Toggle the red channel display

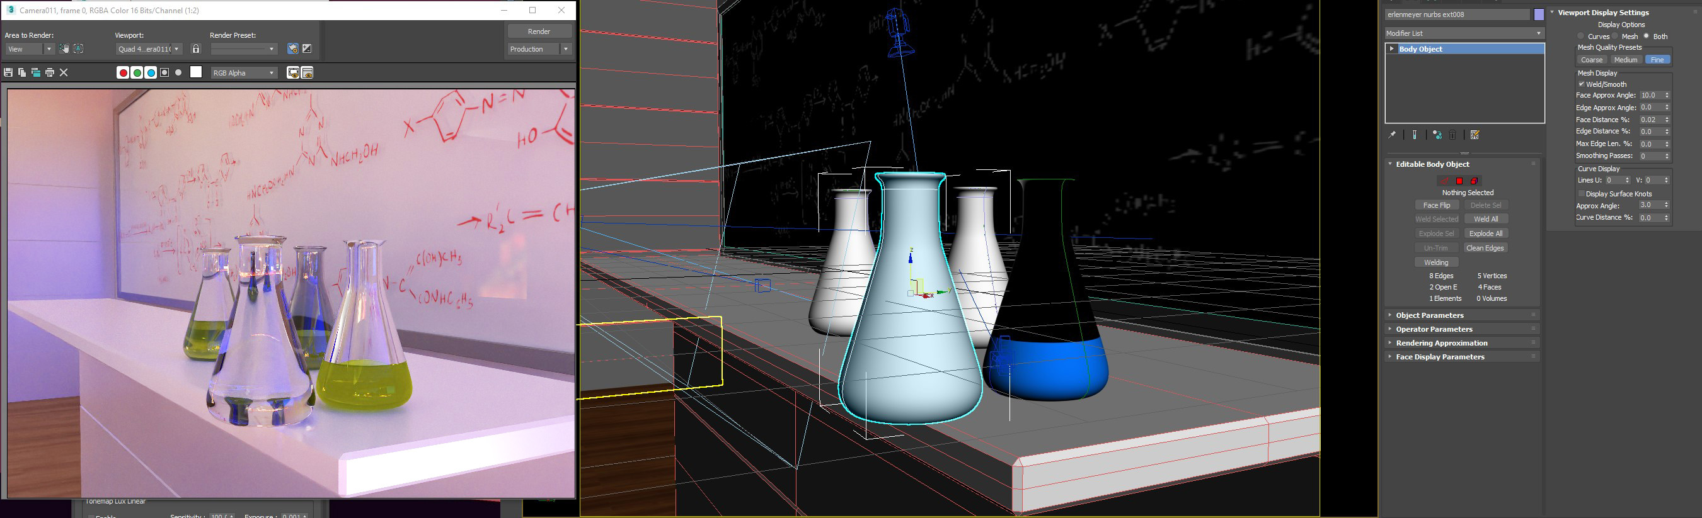122,72
